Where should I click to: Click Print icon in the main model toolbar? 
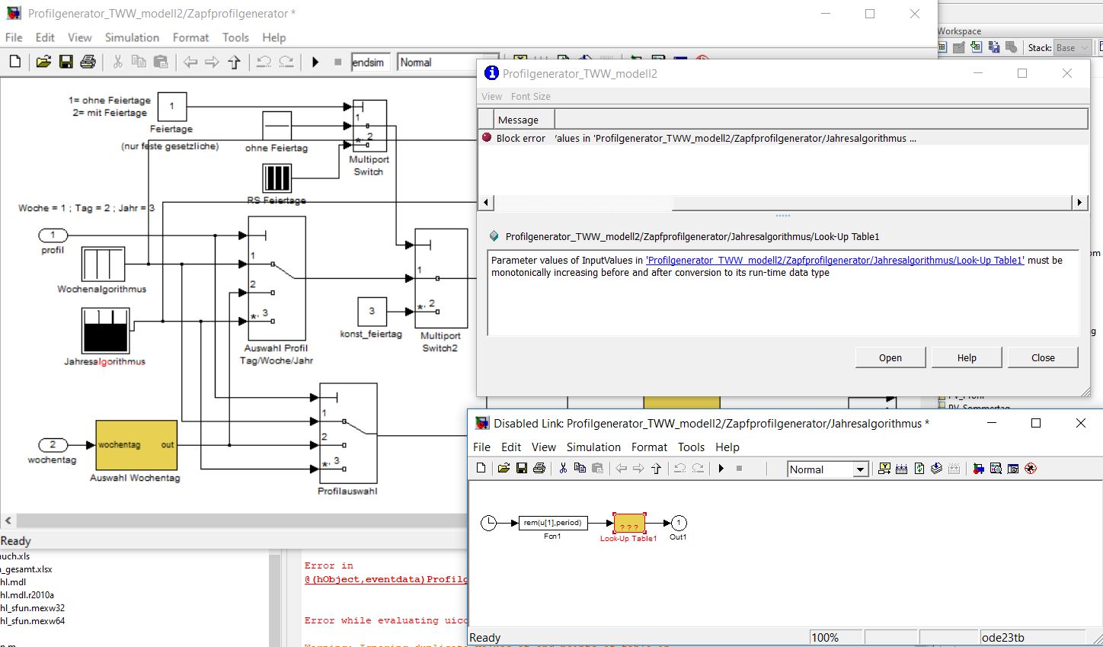click(x=88, y=62)
